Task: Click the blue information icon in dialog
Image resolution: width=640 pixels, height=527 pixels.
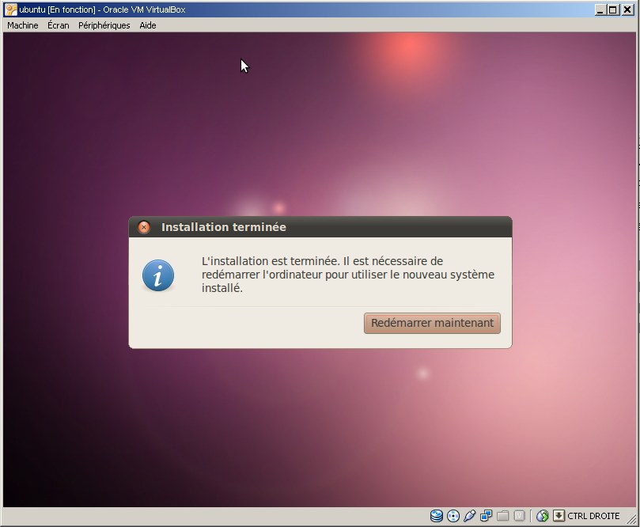Action: coord(158,275)
